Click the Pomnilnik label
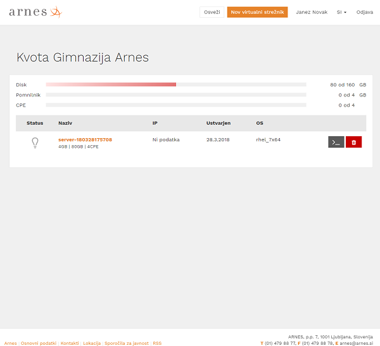 pyautogui.click(x=28, y=95)
